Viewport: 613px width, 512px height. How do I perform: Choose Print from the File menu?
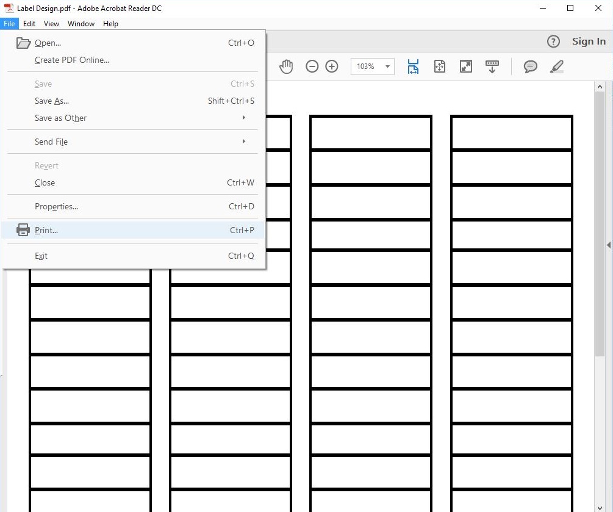point(46,230)
